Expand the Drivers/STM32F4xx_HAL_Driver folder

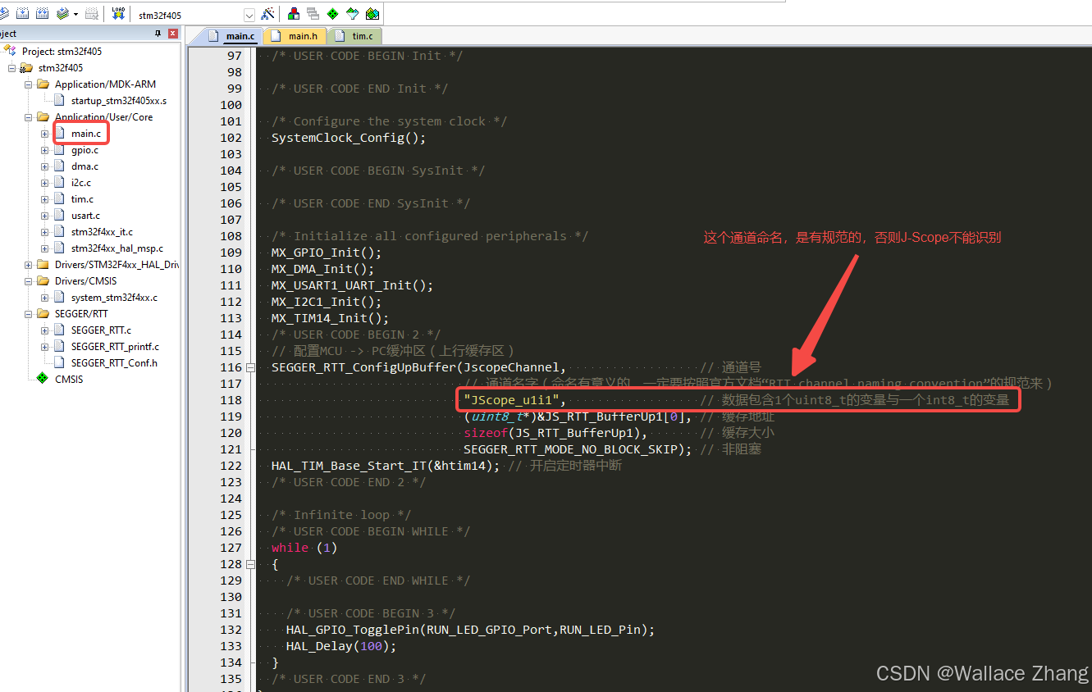(x=29, y=265)
